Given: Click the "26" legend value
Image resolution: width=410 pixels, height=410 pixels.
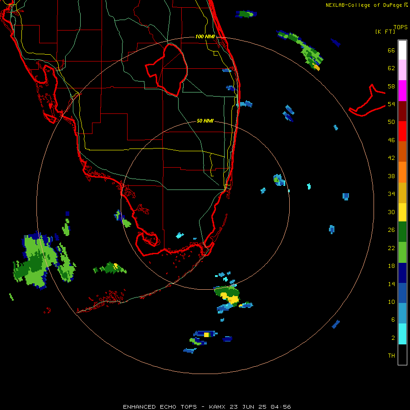Looking at the screenshot, I should 391,230.
